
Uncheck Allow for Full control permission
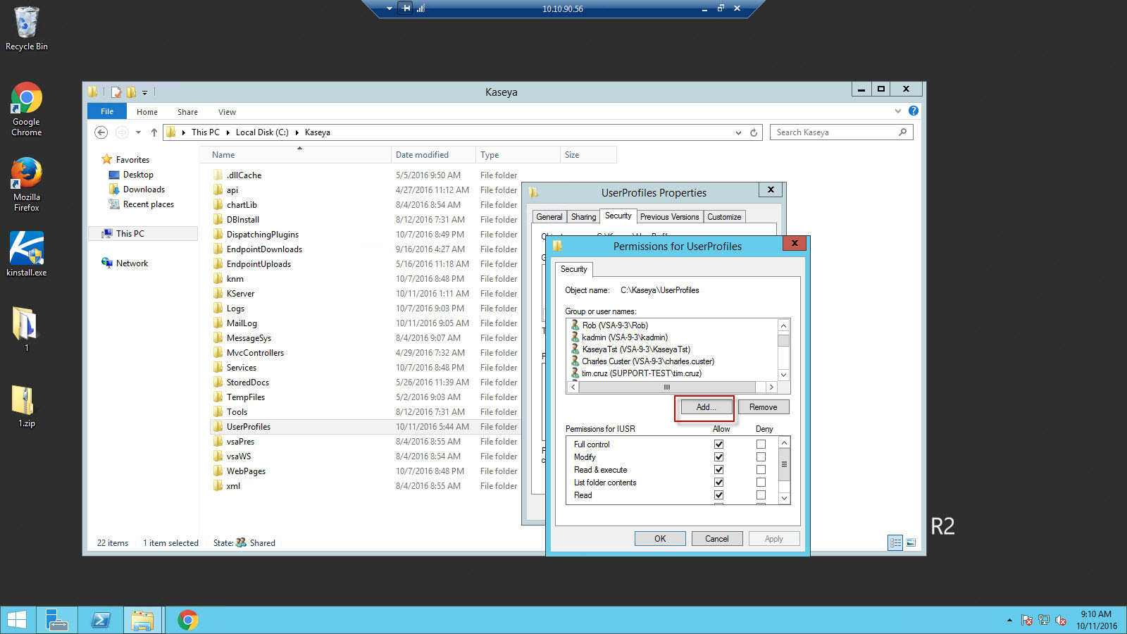(x=718, y=445)
